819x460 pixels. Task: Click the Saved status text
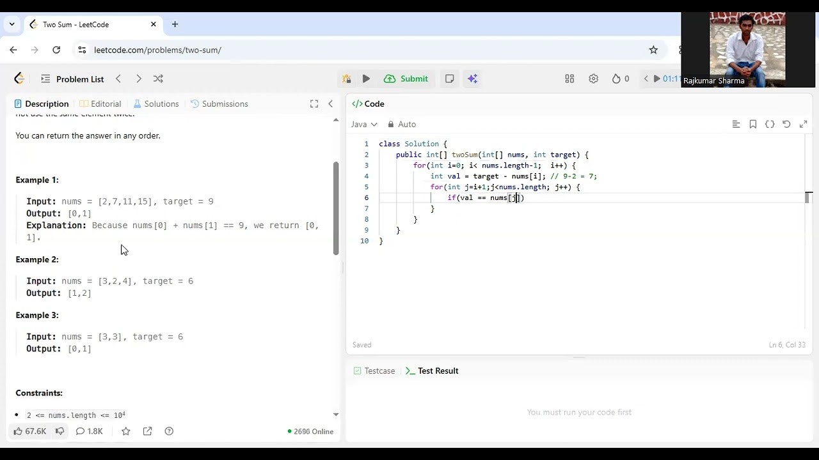tap(362, 345)
